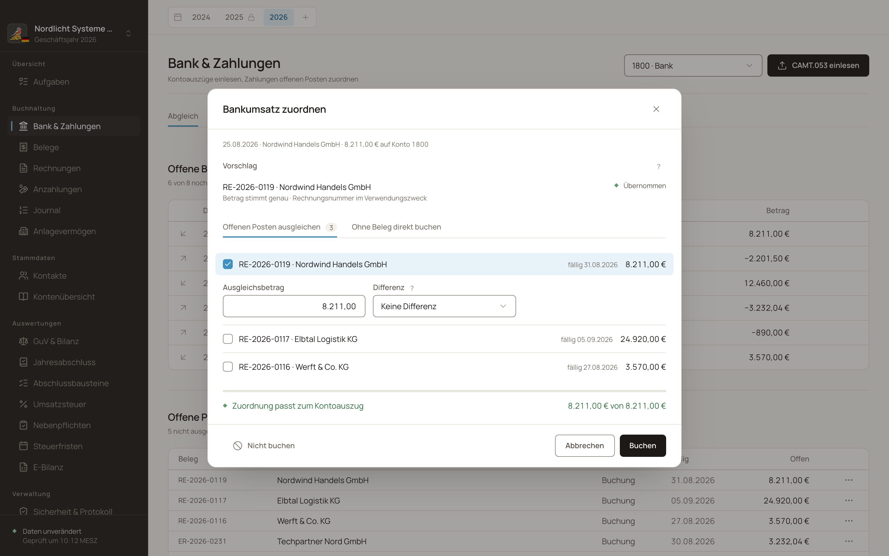Select the Offenen Posten ausgleichen tab
889x556 pixels.
tap(280, 227)
